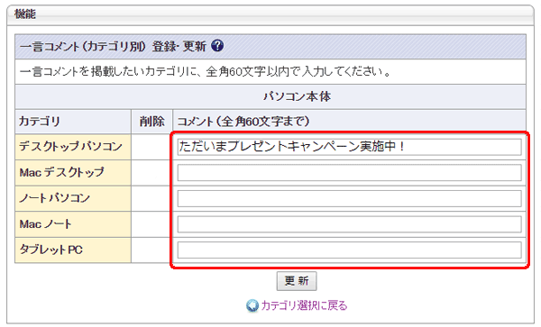
Task: Select the Macデスクトップ category label
Action: click(x=61, y=172)
